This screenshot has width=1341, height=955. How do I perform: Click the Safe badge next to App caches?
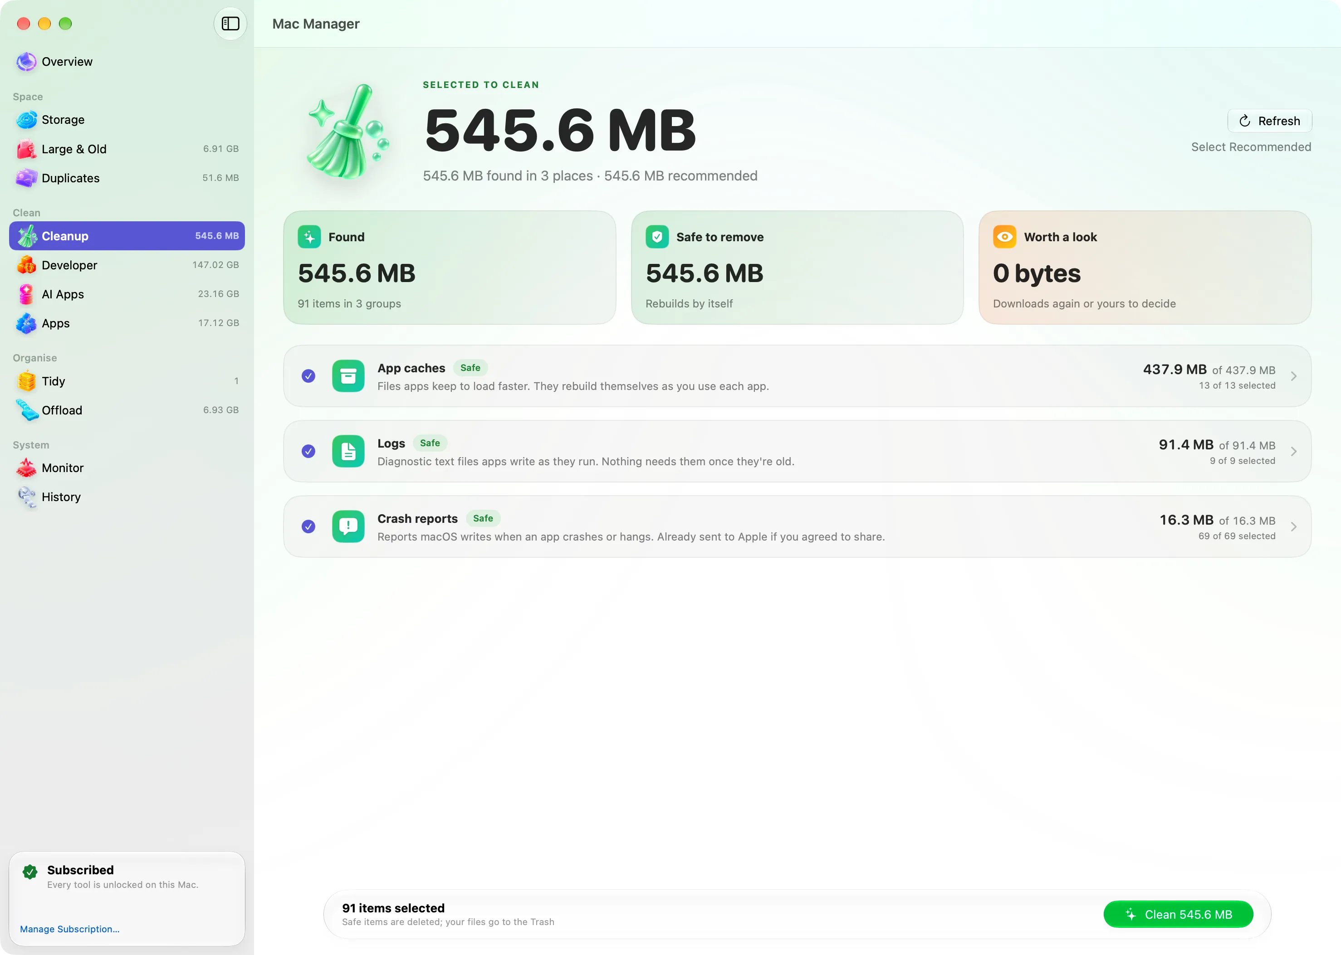[470, 368]
